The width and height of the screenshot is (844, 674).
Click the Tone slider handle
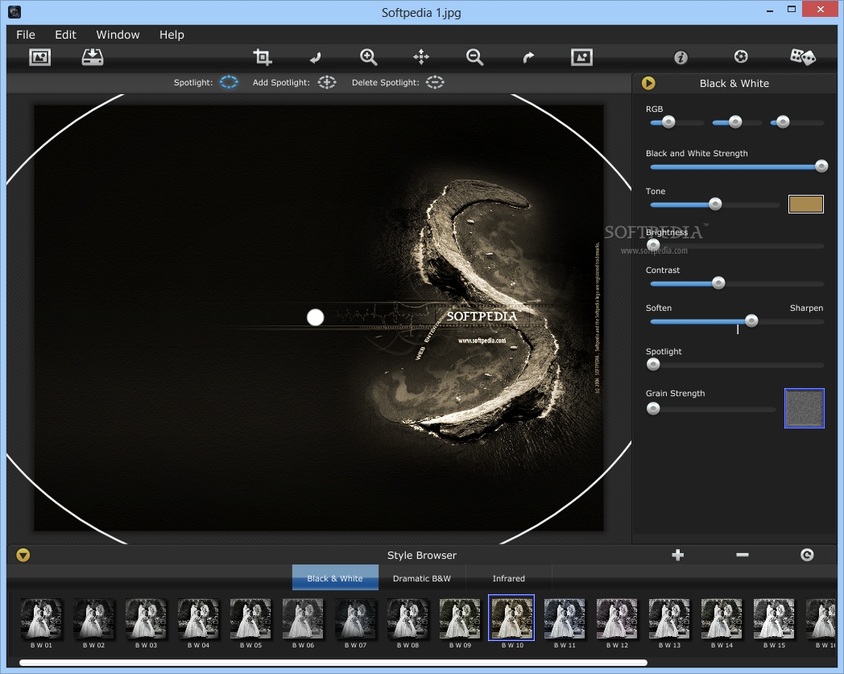click(x=715, y=204)
